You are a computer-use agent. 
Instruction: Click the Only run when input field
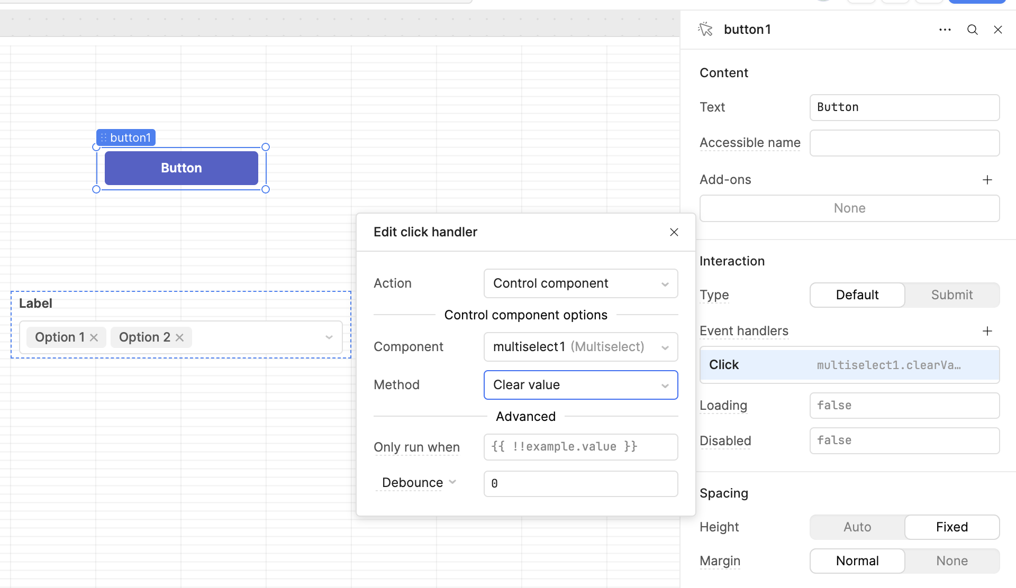tap(580, 447)
